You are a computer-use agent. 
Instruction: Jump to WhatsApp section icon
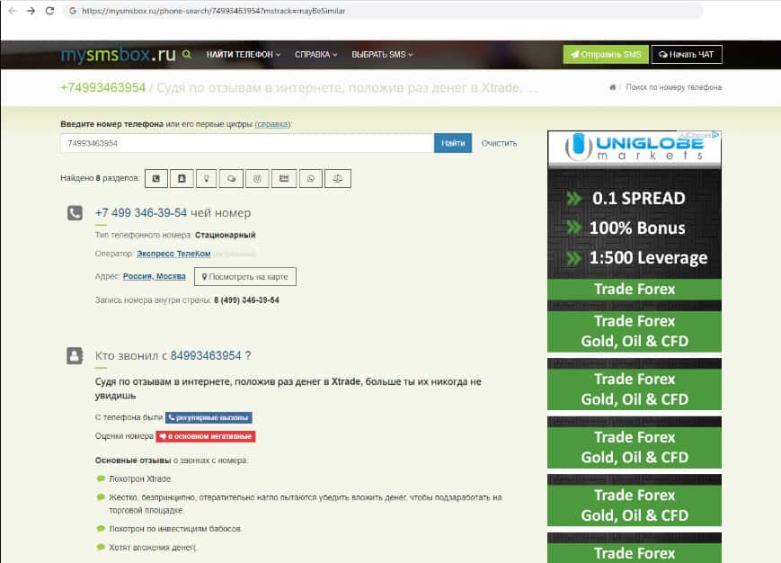pos(311,178)
